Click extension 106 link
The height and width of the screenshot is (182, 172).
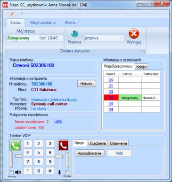click(x=111, y=110)
